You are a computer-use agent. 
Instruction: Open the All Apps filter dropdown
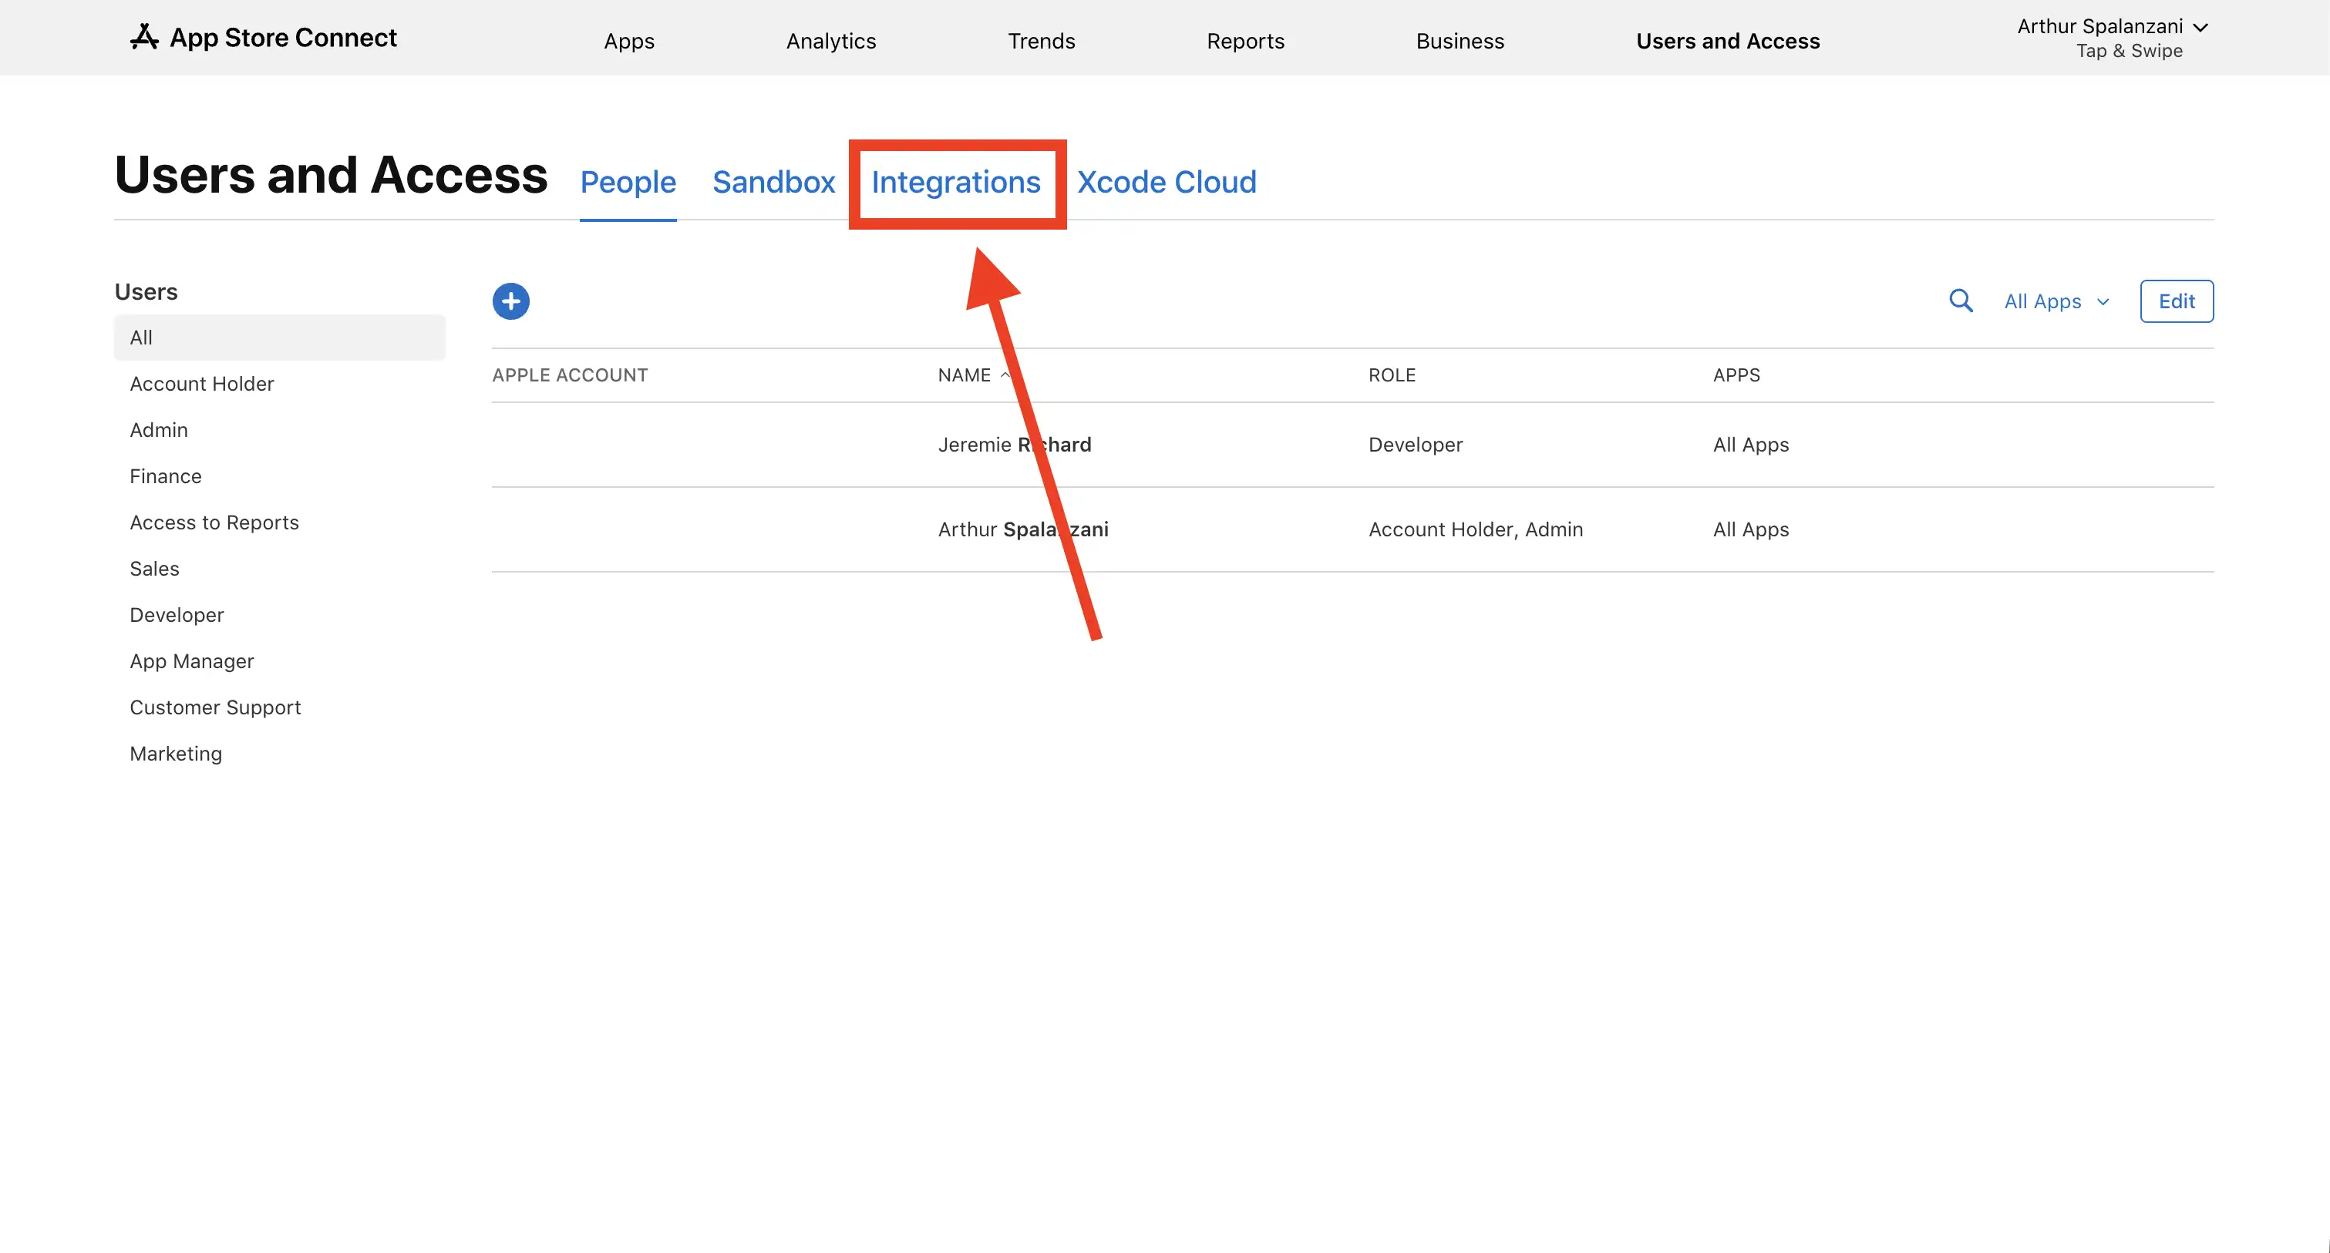click(x=2057, y=301)
